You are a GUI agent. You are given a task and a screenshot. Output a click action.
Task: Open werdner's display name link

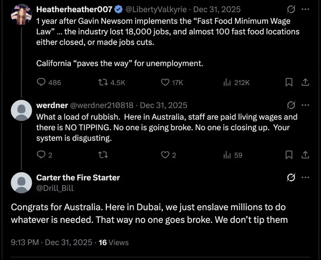click(x=51, y=105)
